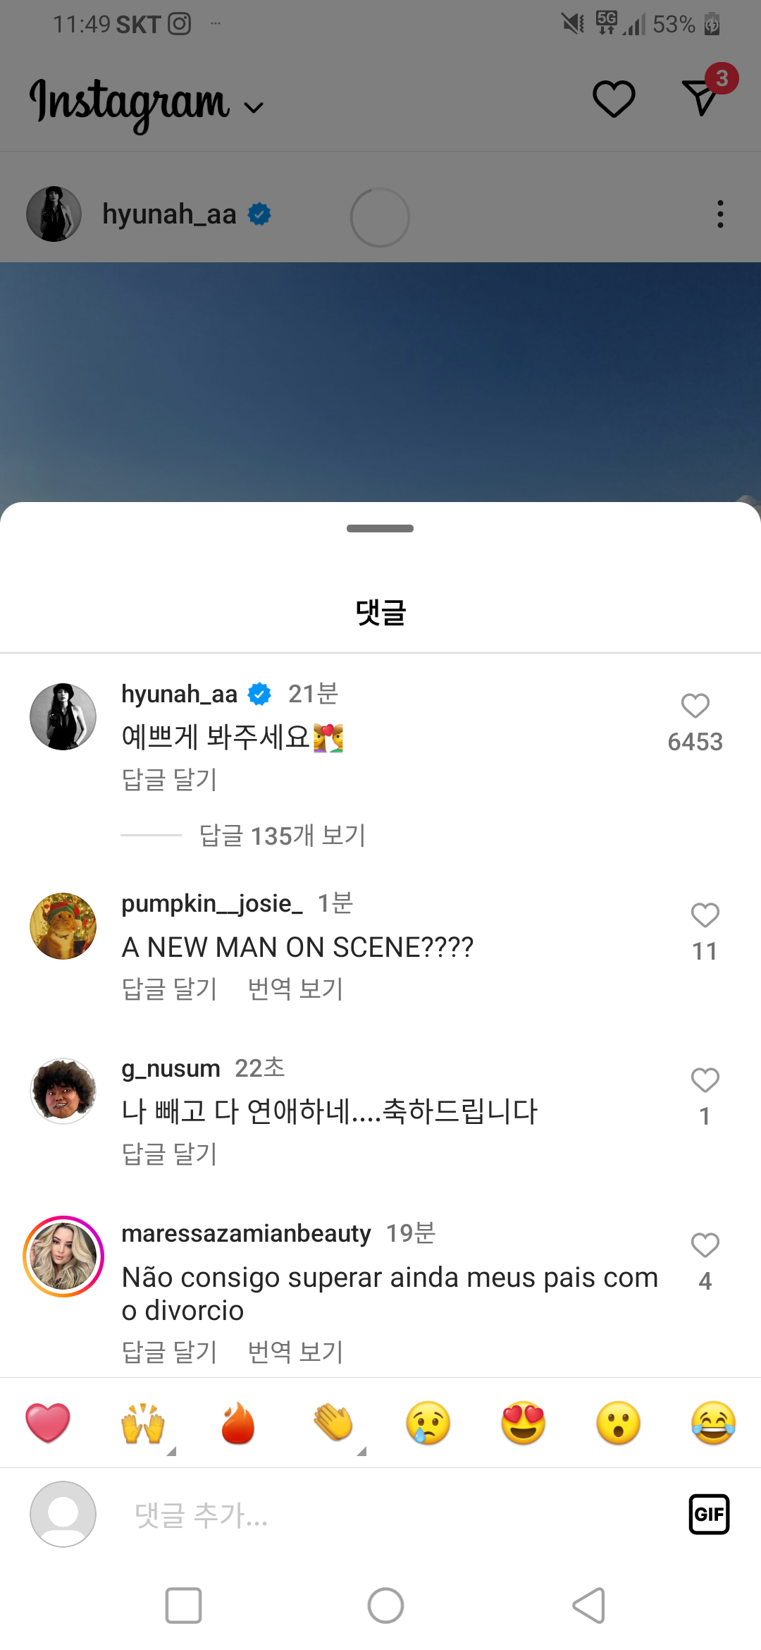This screenshot has width=761, height=1650.
Task: Open notifications heart icon in header
Action: tap(614, 99)
